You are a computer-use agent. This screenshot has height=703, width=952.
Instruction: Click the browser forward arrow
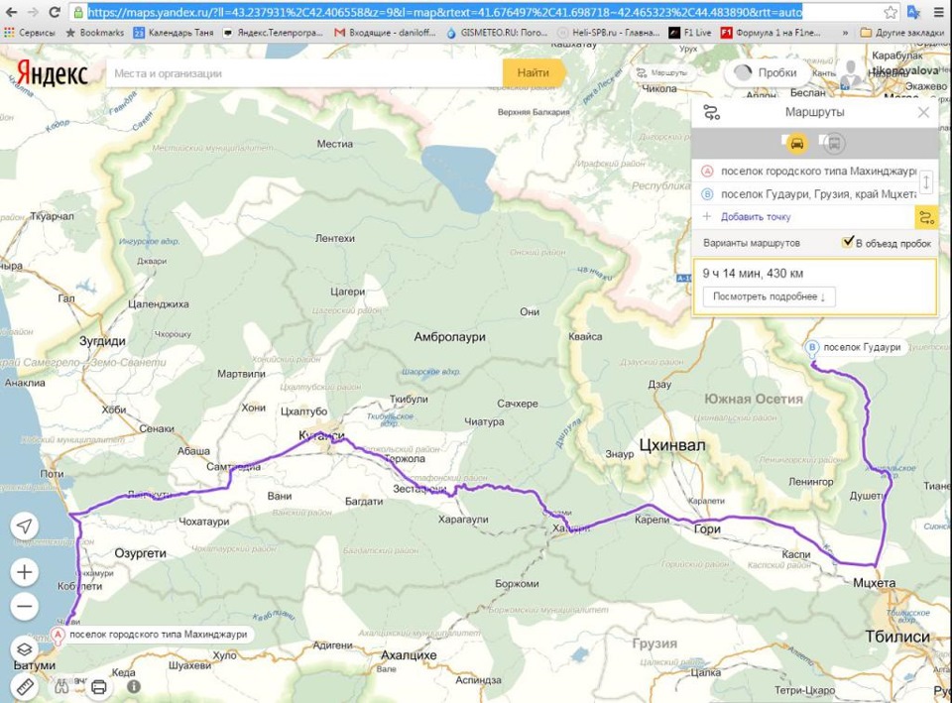(x=33, y=12)
